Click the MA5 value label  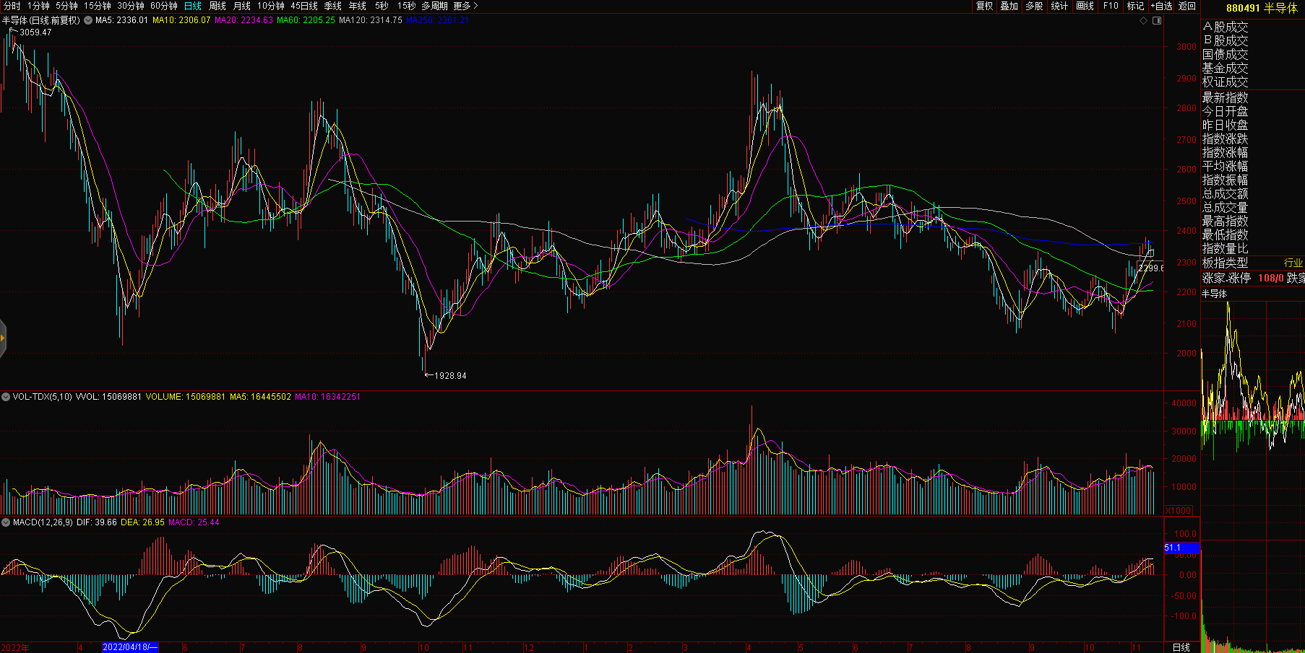click(121, 20)
